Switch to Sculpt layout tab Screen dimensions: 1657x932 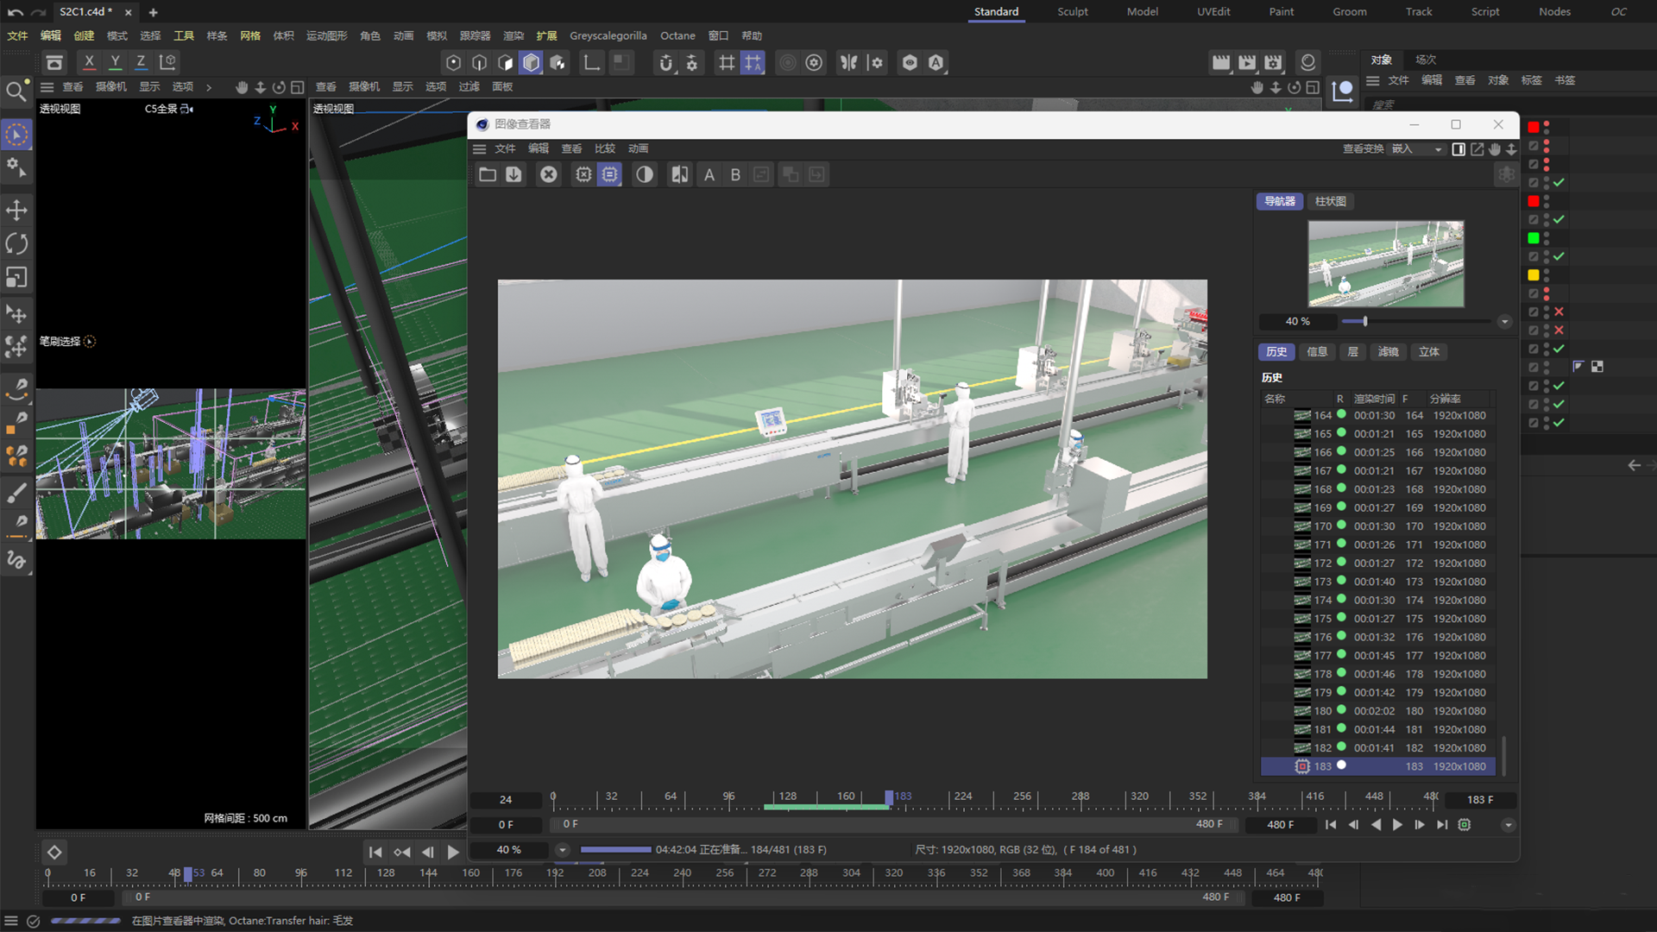1073,11
